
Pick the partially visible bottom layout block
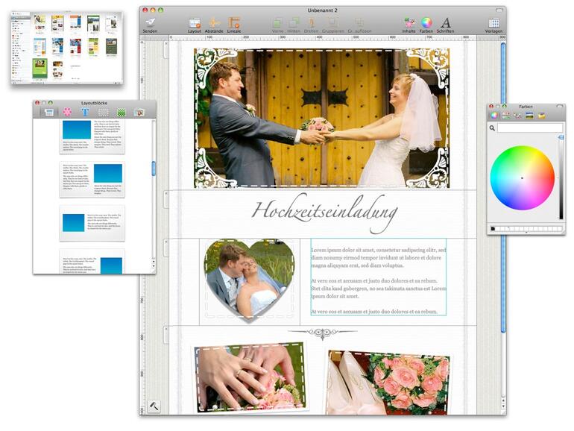92,262
